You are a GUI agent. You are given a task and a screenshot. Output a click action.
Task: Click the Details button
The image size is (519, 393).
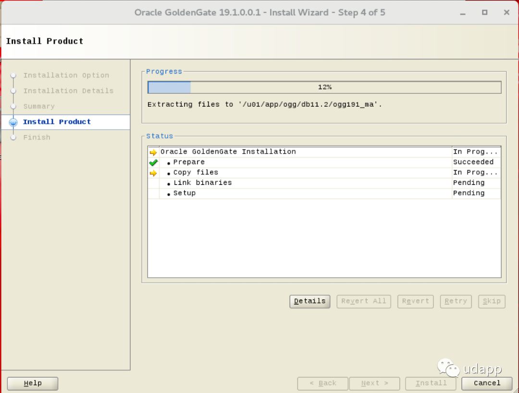point(309,301)
